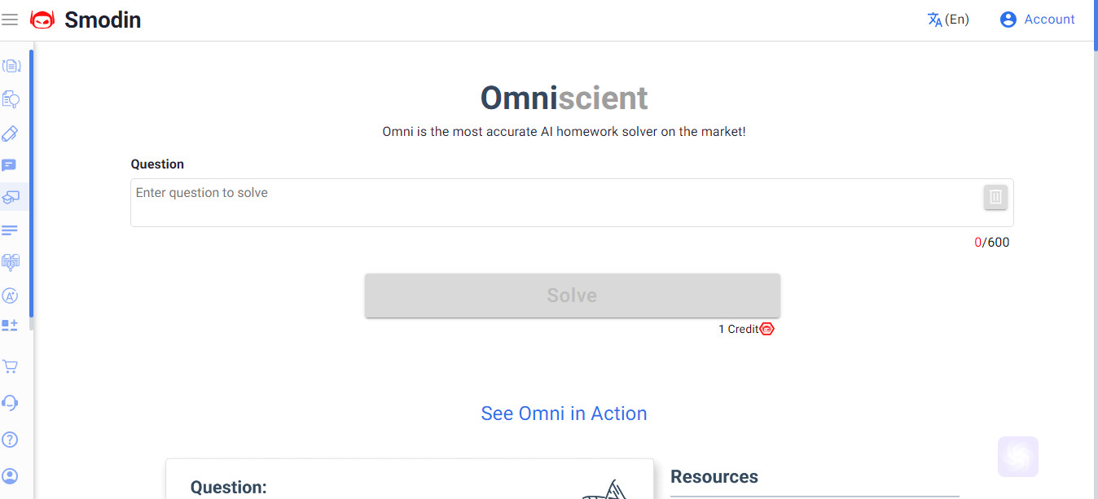The height and width of the screenshot is (499, 1098).
Task: Open the question mark help icon
Action: click(x=10, y=440)
